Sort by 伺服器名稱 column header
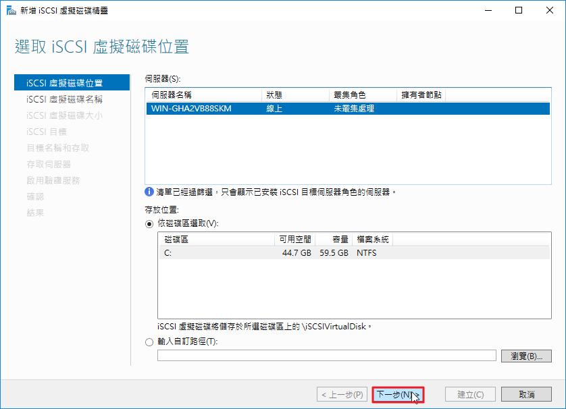The width and height of the screenshot is (566, 409). (204, 95)
